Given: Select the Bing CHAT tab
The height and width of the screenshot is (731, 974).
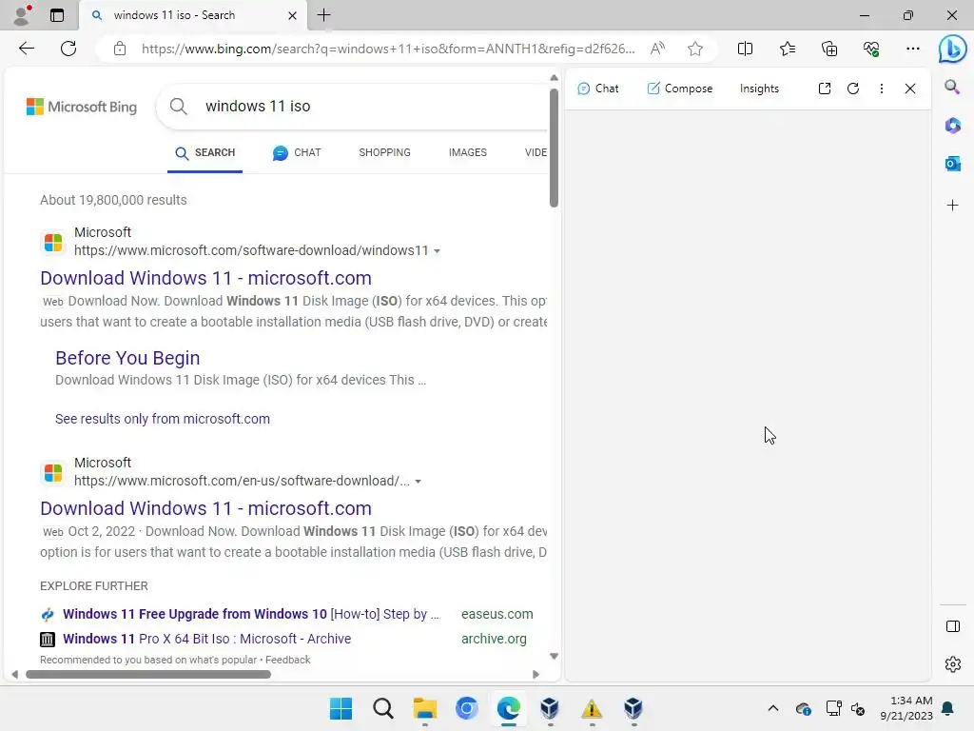Looking at the screenshot, I should (297, 153).
